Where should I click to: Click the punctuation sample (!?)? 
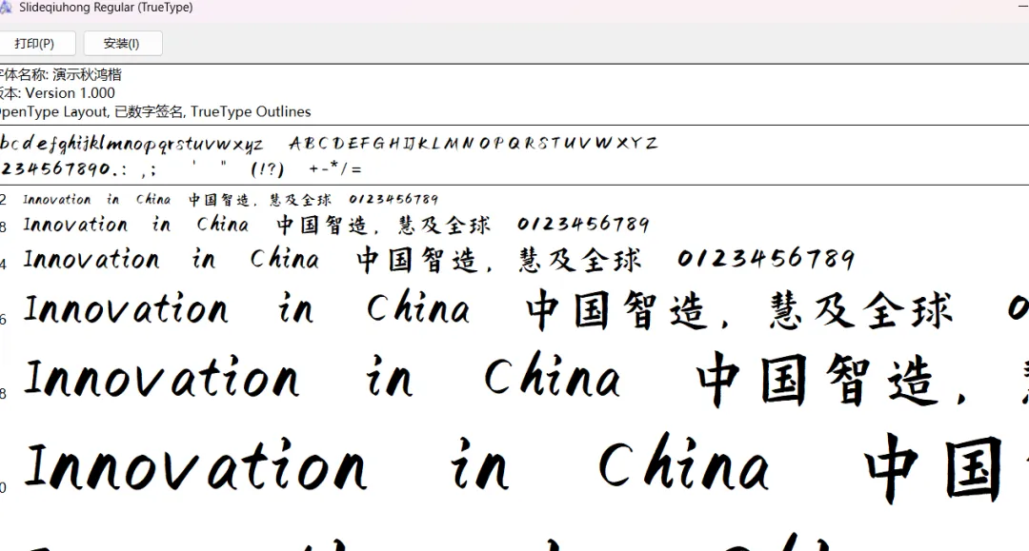(x=267, y=169)
